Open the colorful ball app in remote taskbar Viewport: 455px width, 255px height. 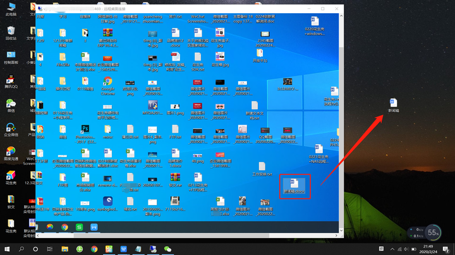click(x=50, y=227)
